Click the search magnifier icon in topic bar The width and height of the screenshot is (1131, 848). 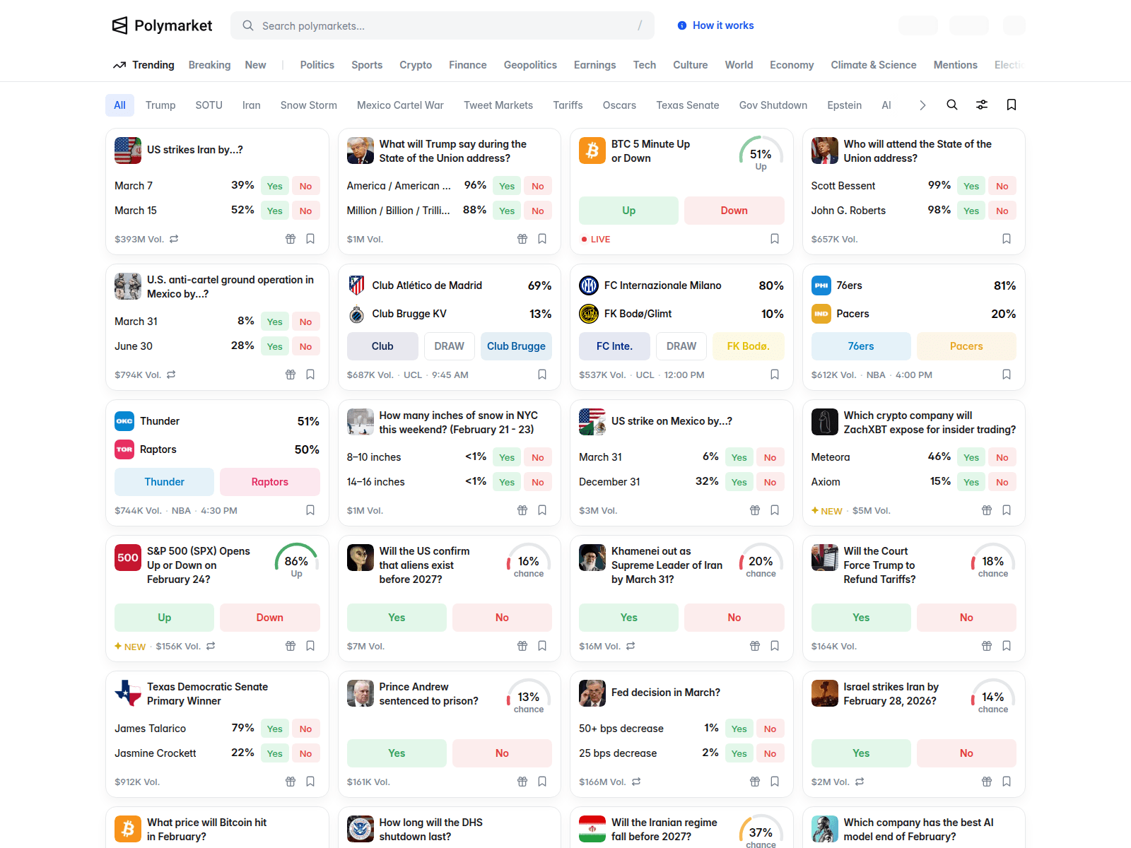[952, 105]
